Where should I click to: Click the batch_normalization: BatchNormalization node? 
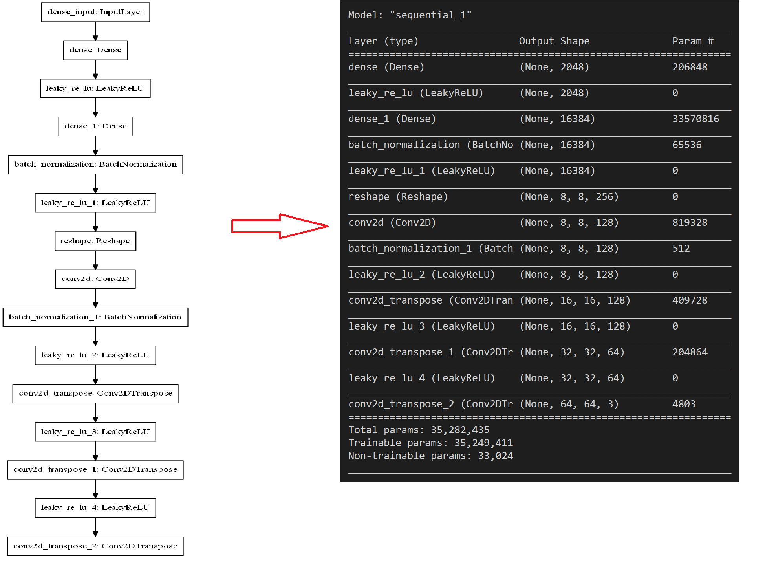click(95, 164)
